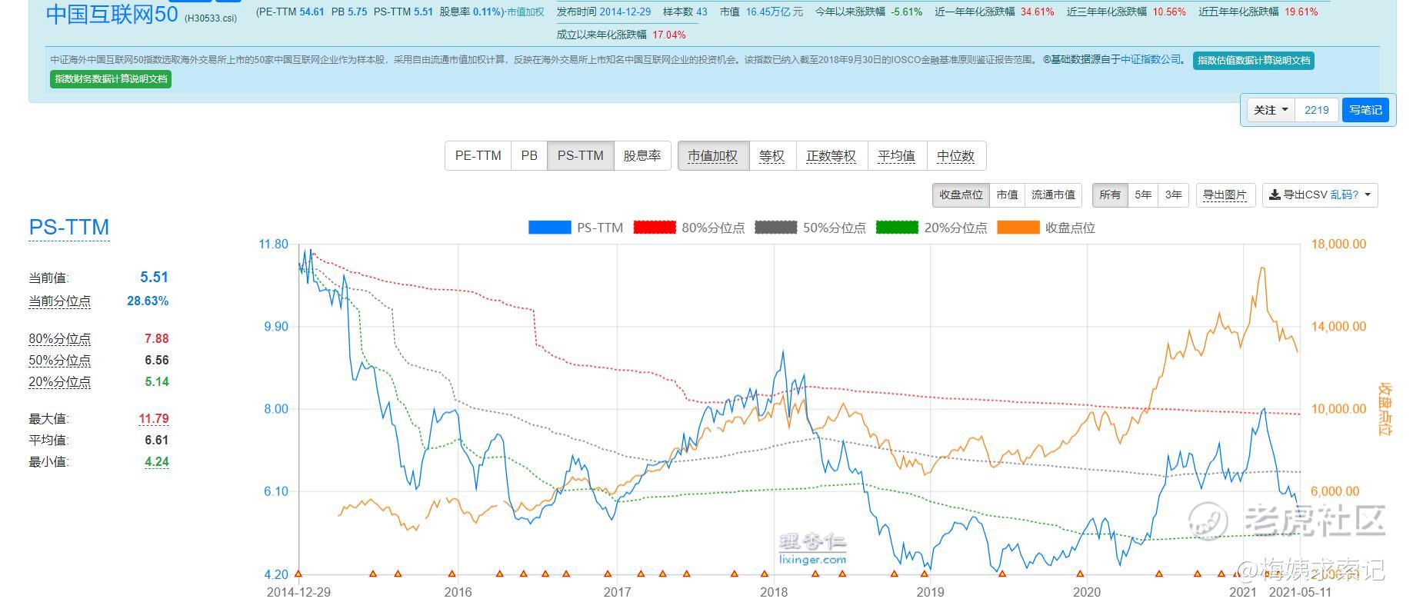Click the 最小值 4.24 value

(x=157, y=462)
